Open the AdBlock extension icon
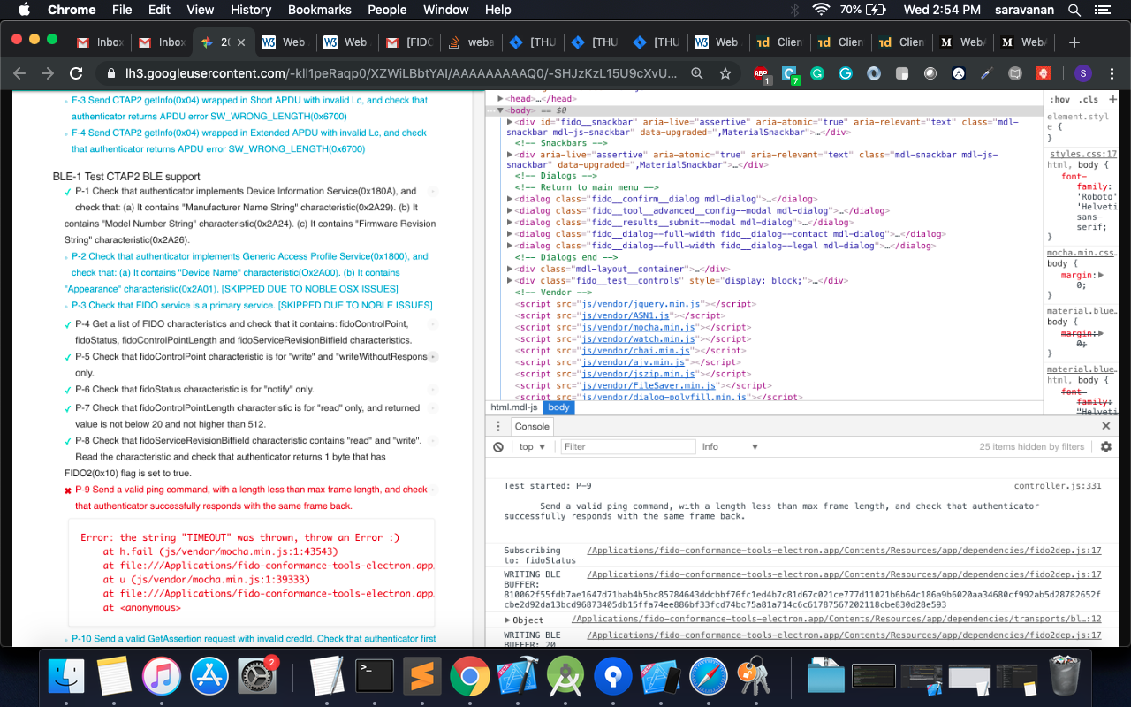Image resolution: width=1131 pixels, height=707 pixels. pyautogui.click(x=761, y=74)
